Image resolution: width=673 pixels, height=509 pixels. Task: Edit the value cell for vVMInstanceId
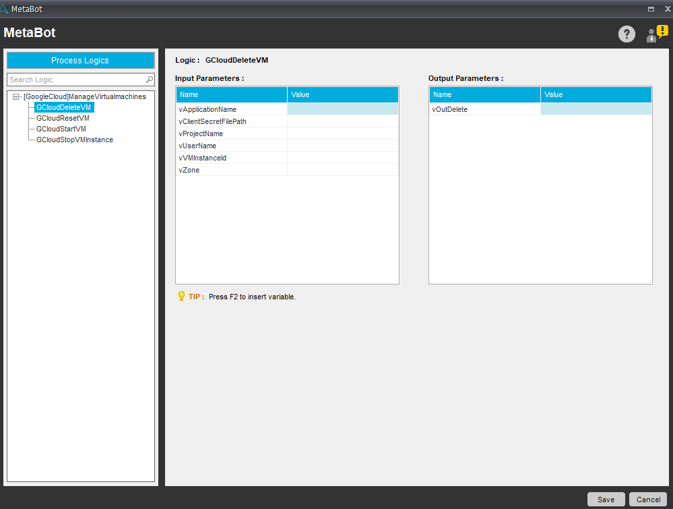tap(342, 158)
